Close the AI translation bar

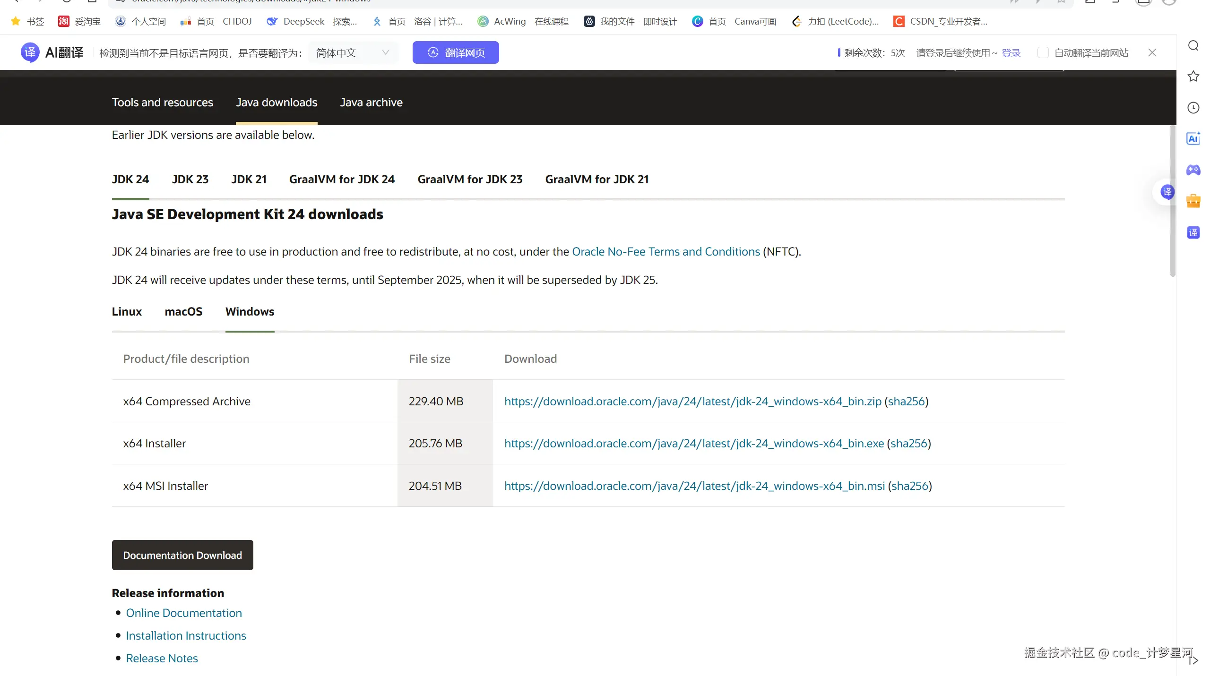point(1152,53)
